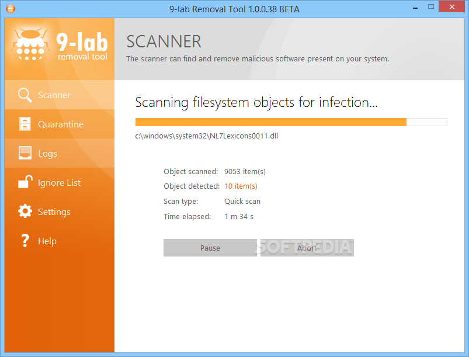Click the window title '9-lab Removal Tool 1.0.0.38 BETA'
The image size is (469, 357).
tap(234, 9)
